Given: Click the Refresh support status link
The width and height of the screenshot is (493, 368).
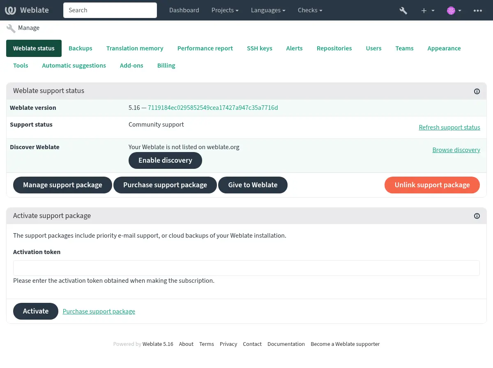Looking at the screenshot, I should tap(449, 127).
